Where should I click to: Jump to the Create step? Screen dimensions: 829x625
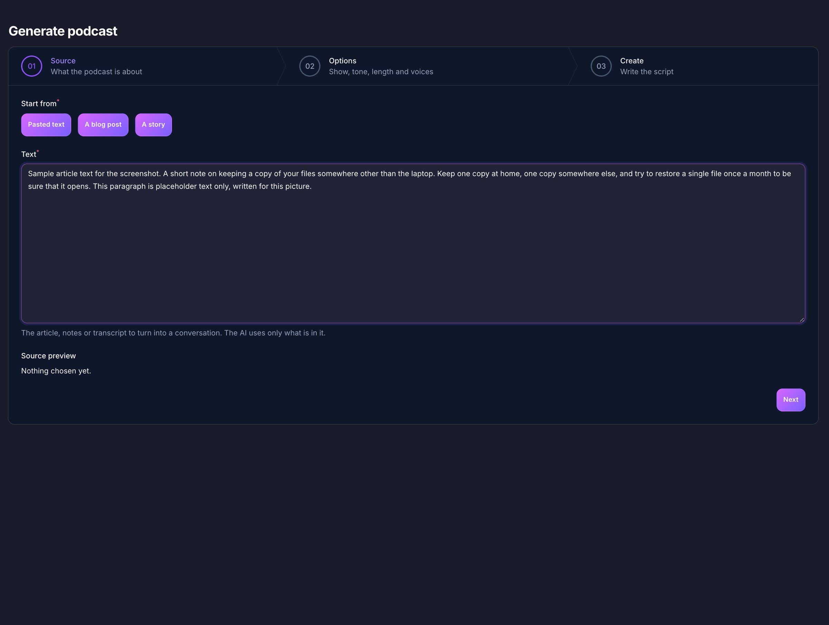[x=697, y=66]
